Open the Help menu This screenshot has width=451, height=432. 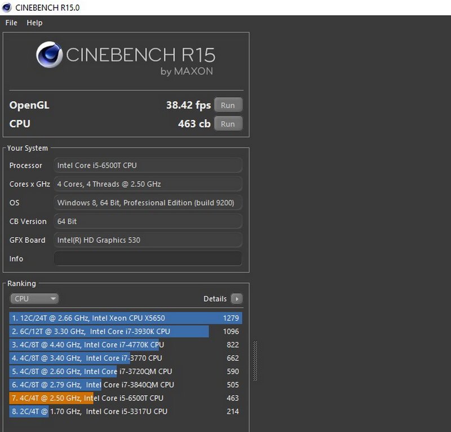click(x=34, y=23)
